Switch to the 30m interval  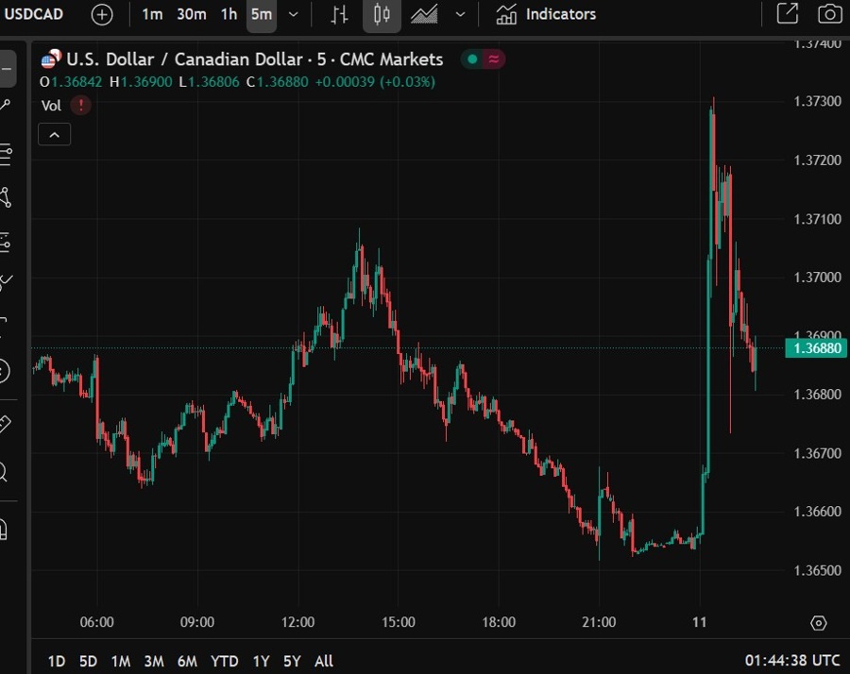tap(192, 14)
